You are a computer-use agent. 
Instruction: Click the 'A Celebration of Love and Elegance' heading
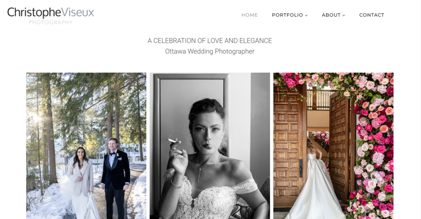[x=210, y=41]
